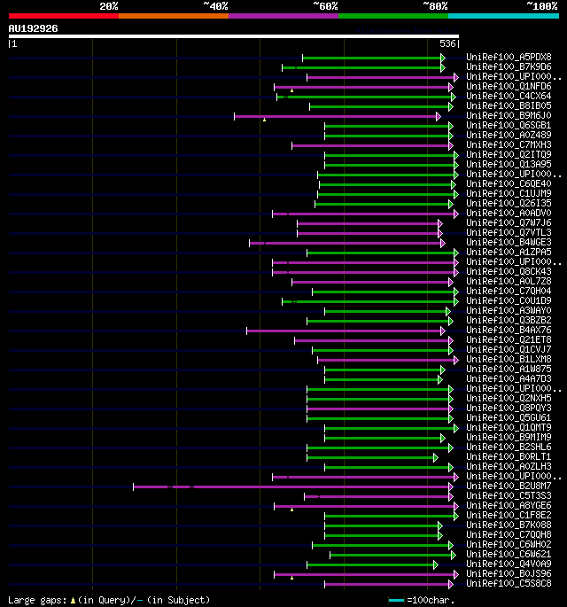This screenshot has height=607, width=567.
Task: Select the UniRef100_A0ADV0 label
Action: (x=509, y=214)
